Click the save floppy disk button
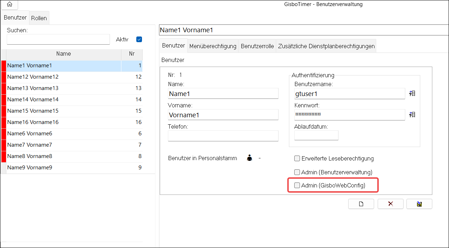Image resolution: width=449 pixels, height=248 pixels. click(x=420, y=204)
